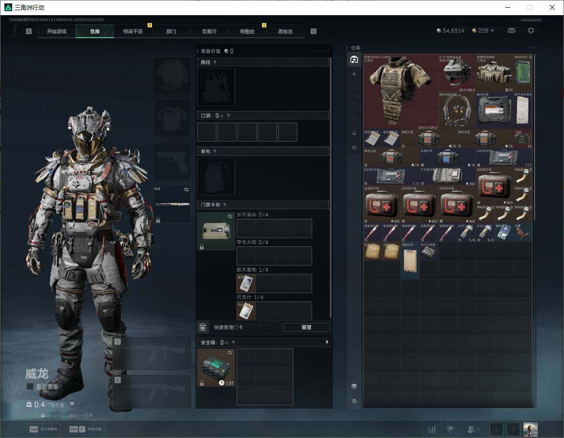Select the field surgical kit with 350
The image size is (564, 438).
pyautogui.click(x=448, y=176)
